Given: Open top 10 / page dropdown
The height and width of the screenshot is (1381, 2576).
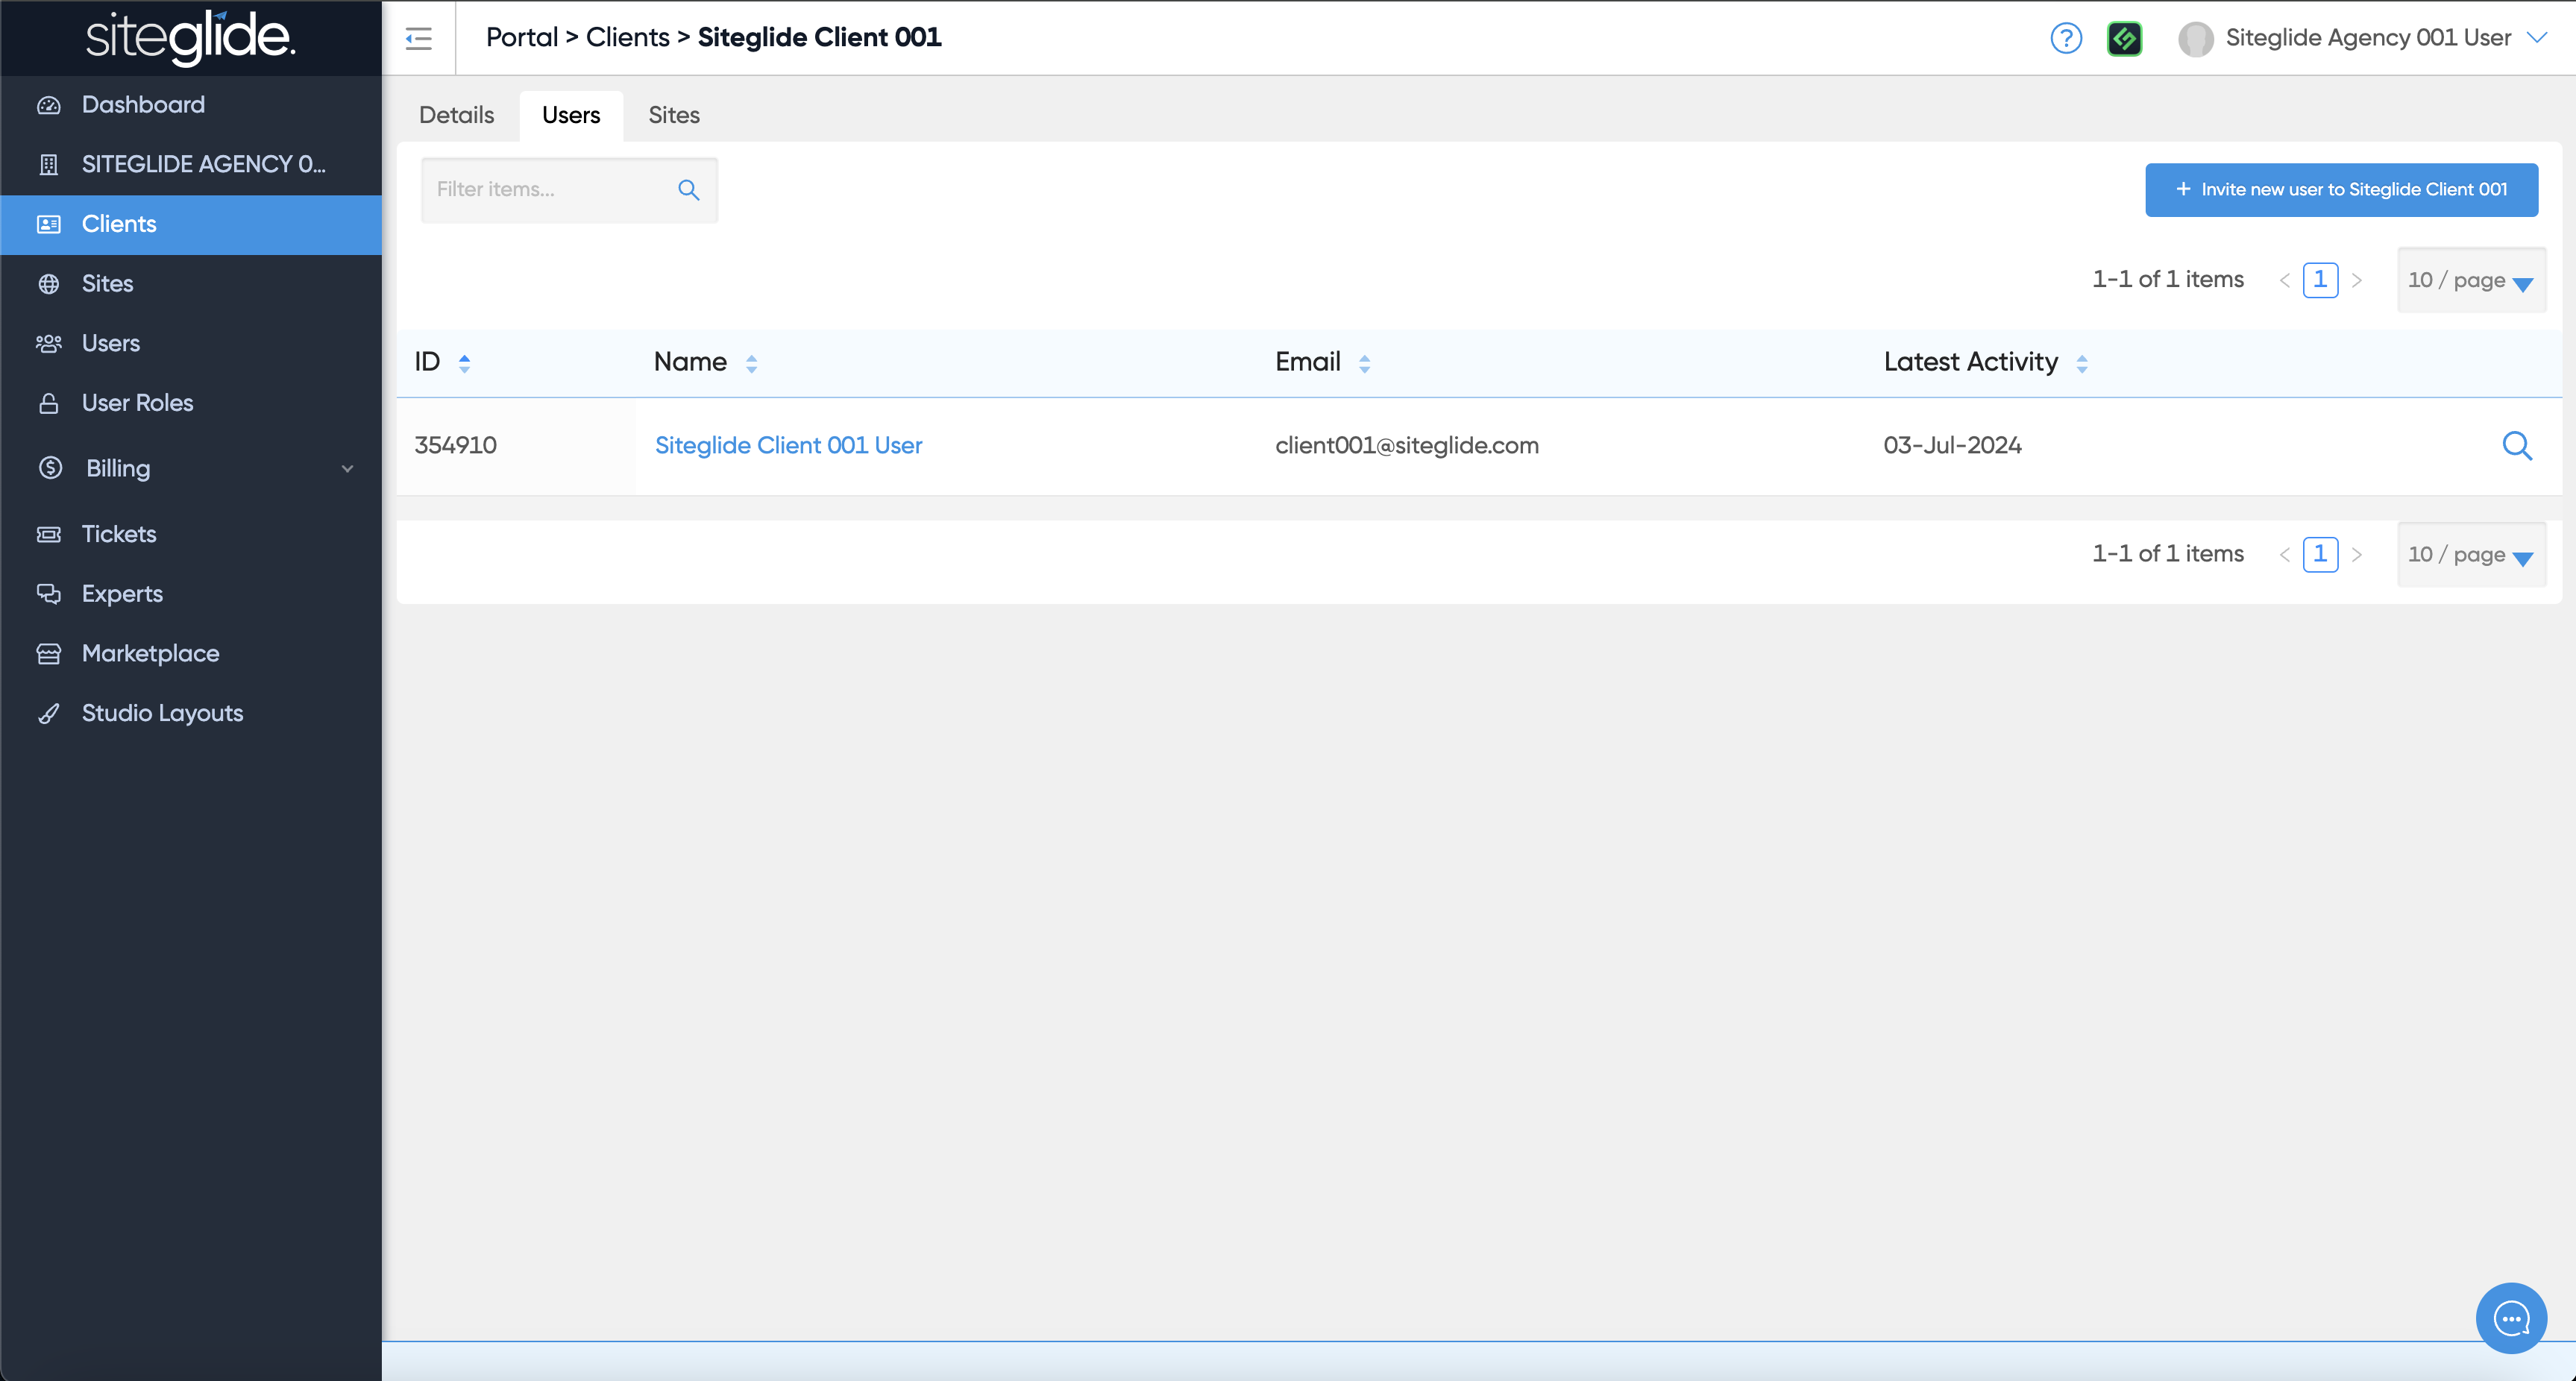Looking at the screenshot, I should 2470,280.
